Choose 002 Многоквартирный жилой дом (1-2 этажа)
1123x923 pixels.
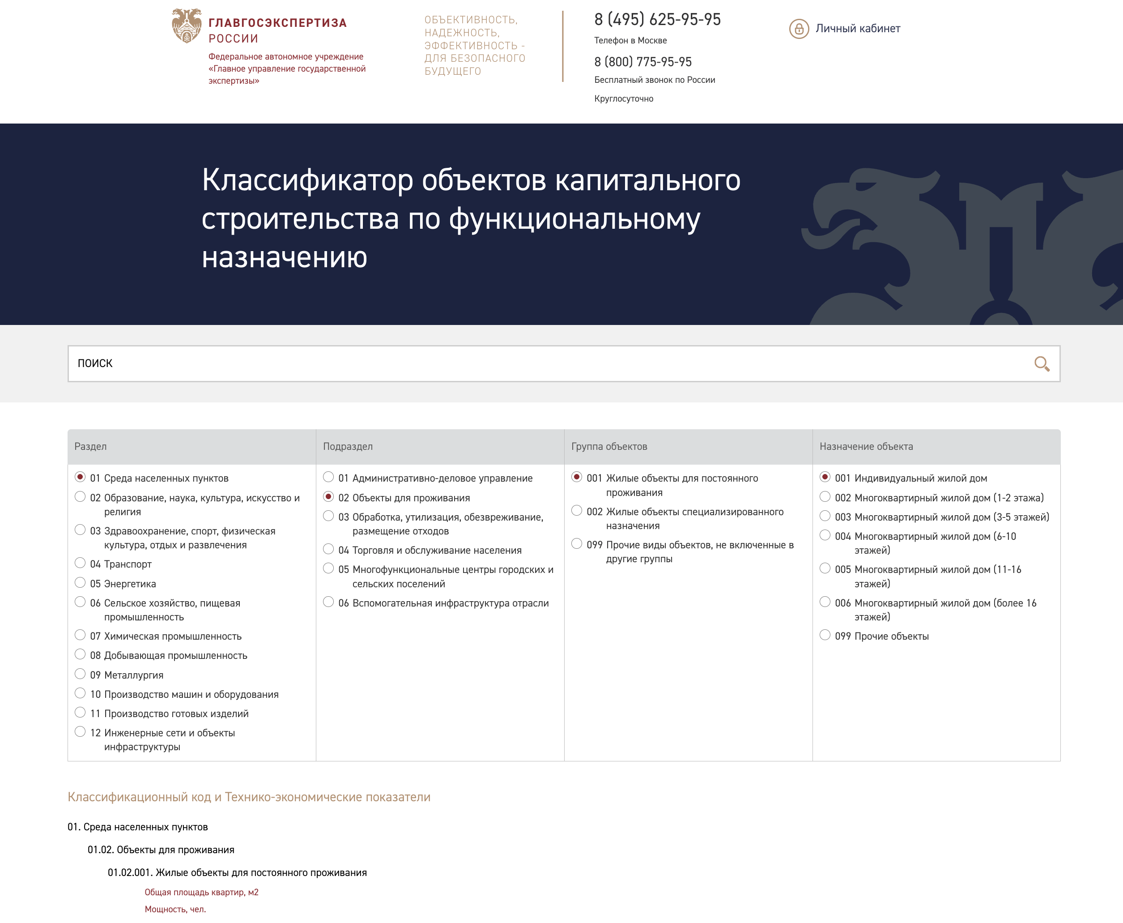[825, 496]
